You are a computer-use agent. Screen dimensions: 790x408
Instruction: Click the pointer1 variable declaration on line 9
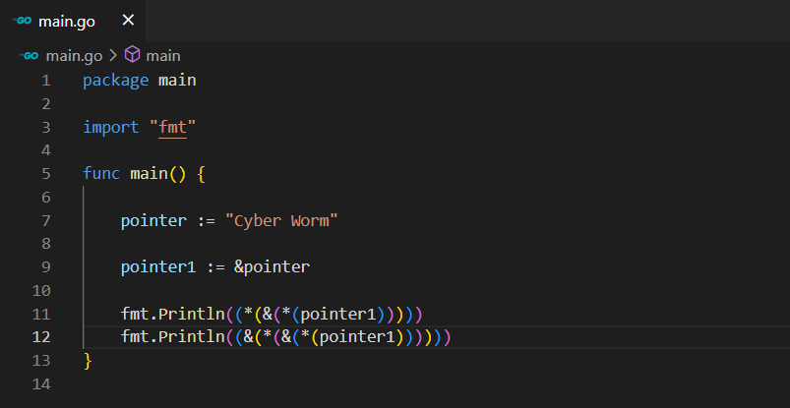[x=158, y=267]
